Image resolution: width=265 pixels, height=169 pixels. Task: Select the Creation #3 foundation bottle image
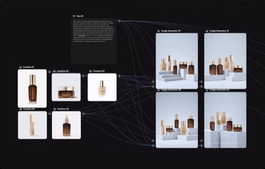coord(102,87)
